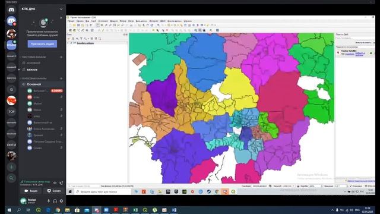Click Expand All icon in Layers panel

point(91,39)
